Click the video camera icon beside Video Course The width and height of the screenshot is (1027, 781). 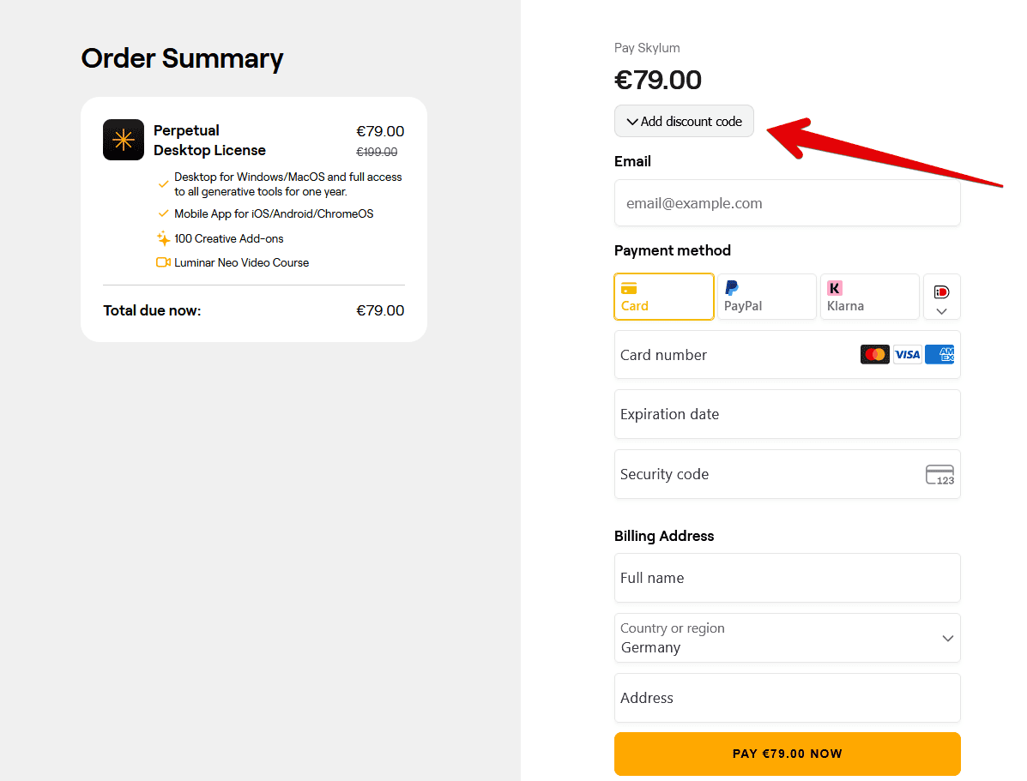click(163, 262)
